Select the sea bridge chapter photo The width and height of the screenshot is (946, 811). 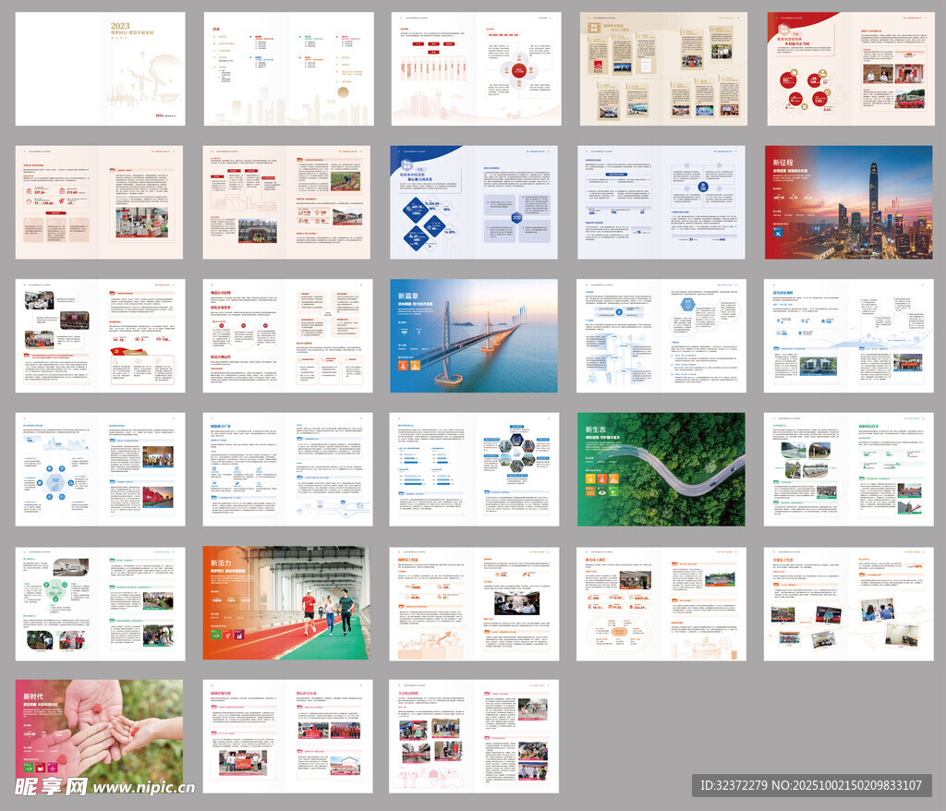click(x=474, y=335)
